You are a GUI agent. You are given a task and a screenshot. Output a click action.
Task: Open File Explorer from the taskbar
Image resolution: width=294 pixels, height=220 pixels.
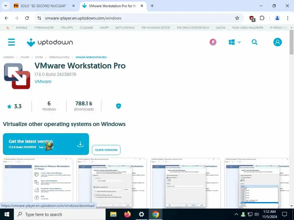[x=113, y=214]
